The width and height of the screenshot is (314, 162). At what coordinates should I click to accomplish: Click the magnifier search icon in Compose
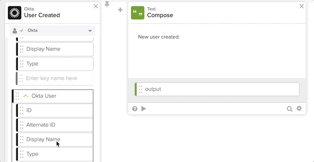point(290,109)
